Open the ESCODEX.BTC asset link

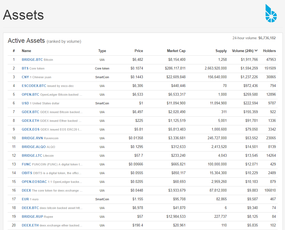[34, 86]
